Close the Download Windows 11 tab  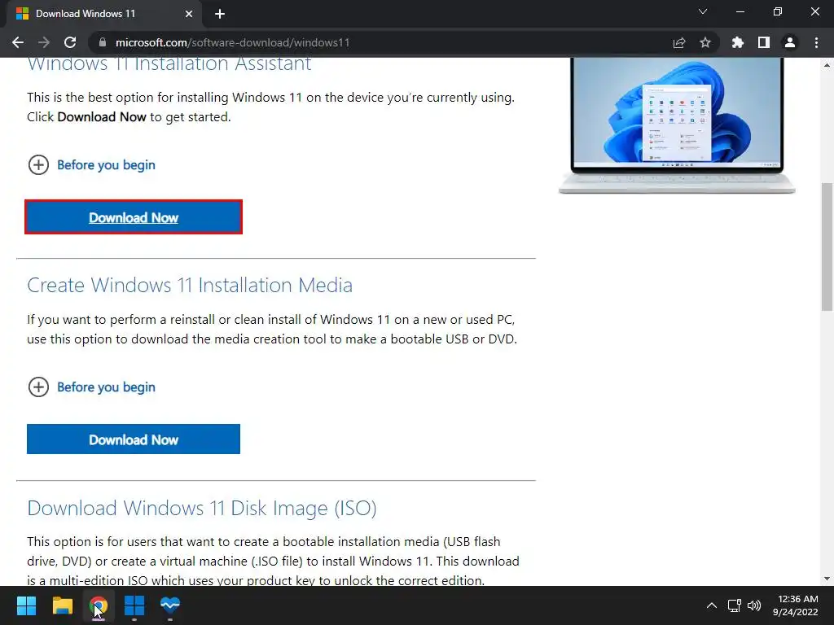point(189,14)
